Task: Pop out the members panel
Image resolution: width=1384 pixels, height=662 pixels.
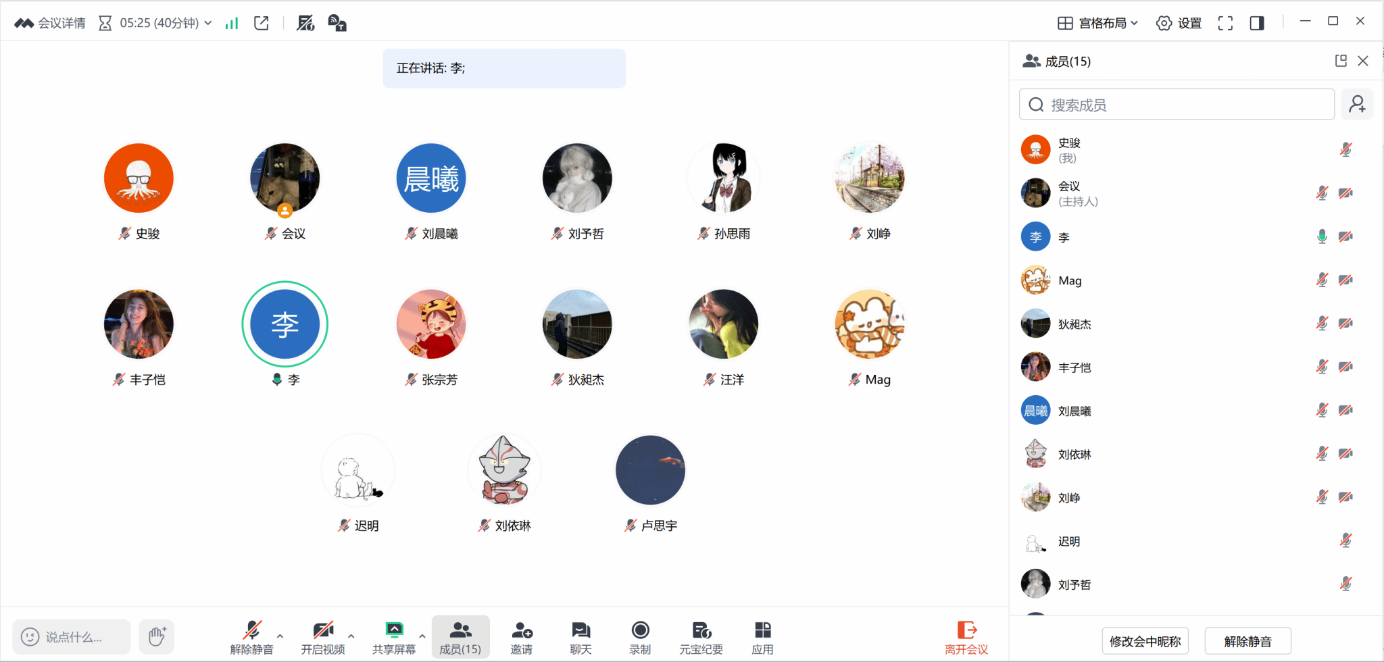Action: 1341,61
